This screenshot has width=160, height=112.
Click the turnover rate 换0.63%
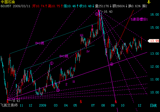pyautogui.click(x=134, y=6)
